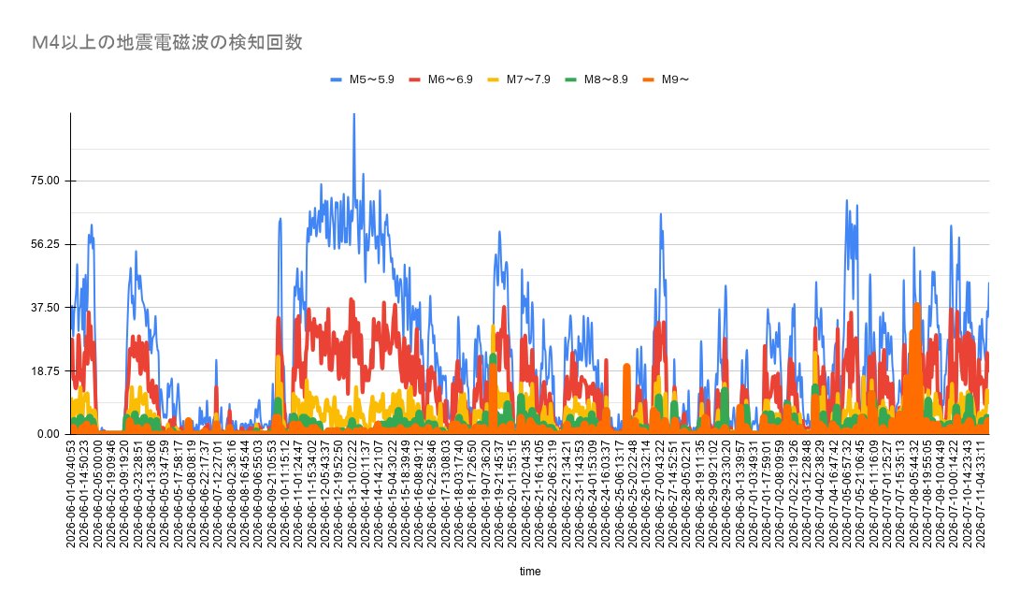Click x-axis label 2026-06-16-08:49:12
Image resolution: width=1020 pixels, height=609 pixels.
(418, 494)
